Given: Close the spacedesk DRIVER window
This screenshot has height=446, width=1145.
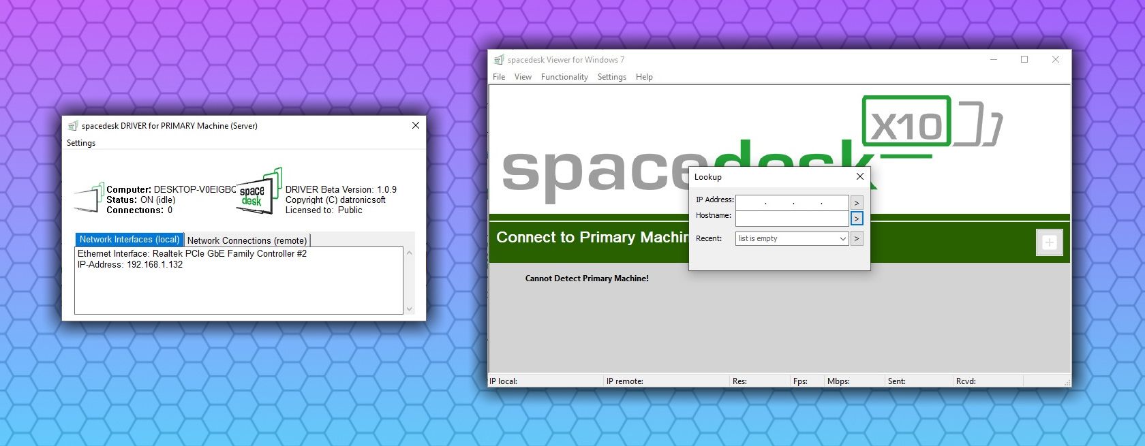Looking at the screenshot, I should click(x=416, y=125).
